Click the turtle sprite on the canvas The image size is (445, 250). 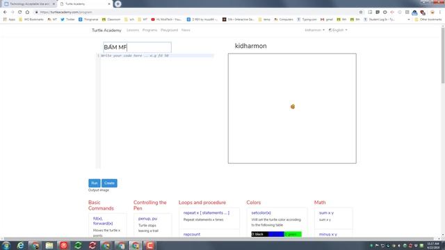(x=293, y=106)
